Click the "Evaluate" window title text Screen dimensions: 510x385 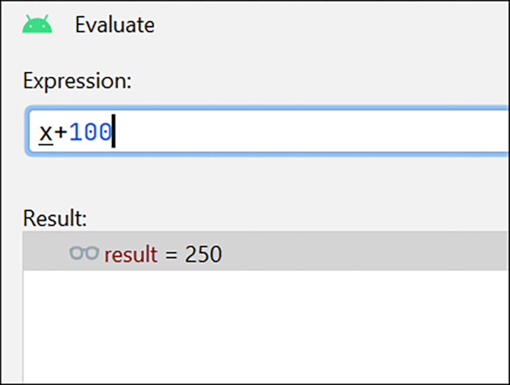(115, 25)
